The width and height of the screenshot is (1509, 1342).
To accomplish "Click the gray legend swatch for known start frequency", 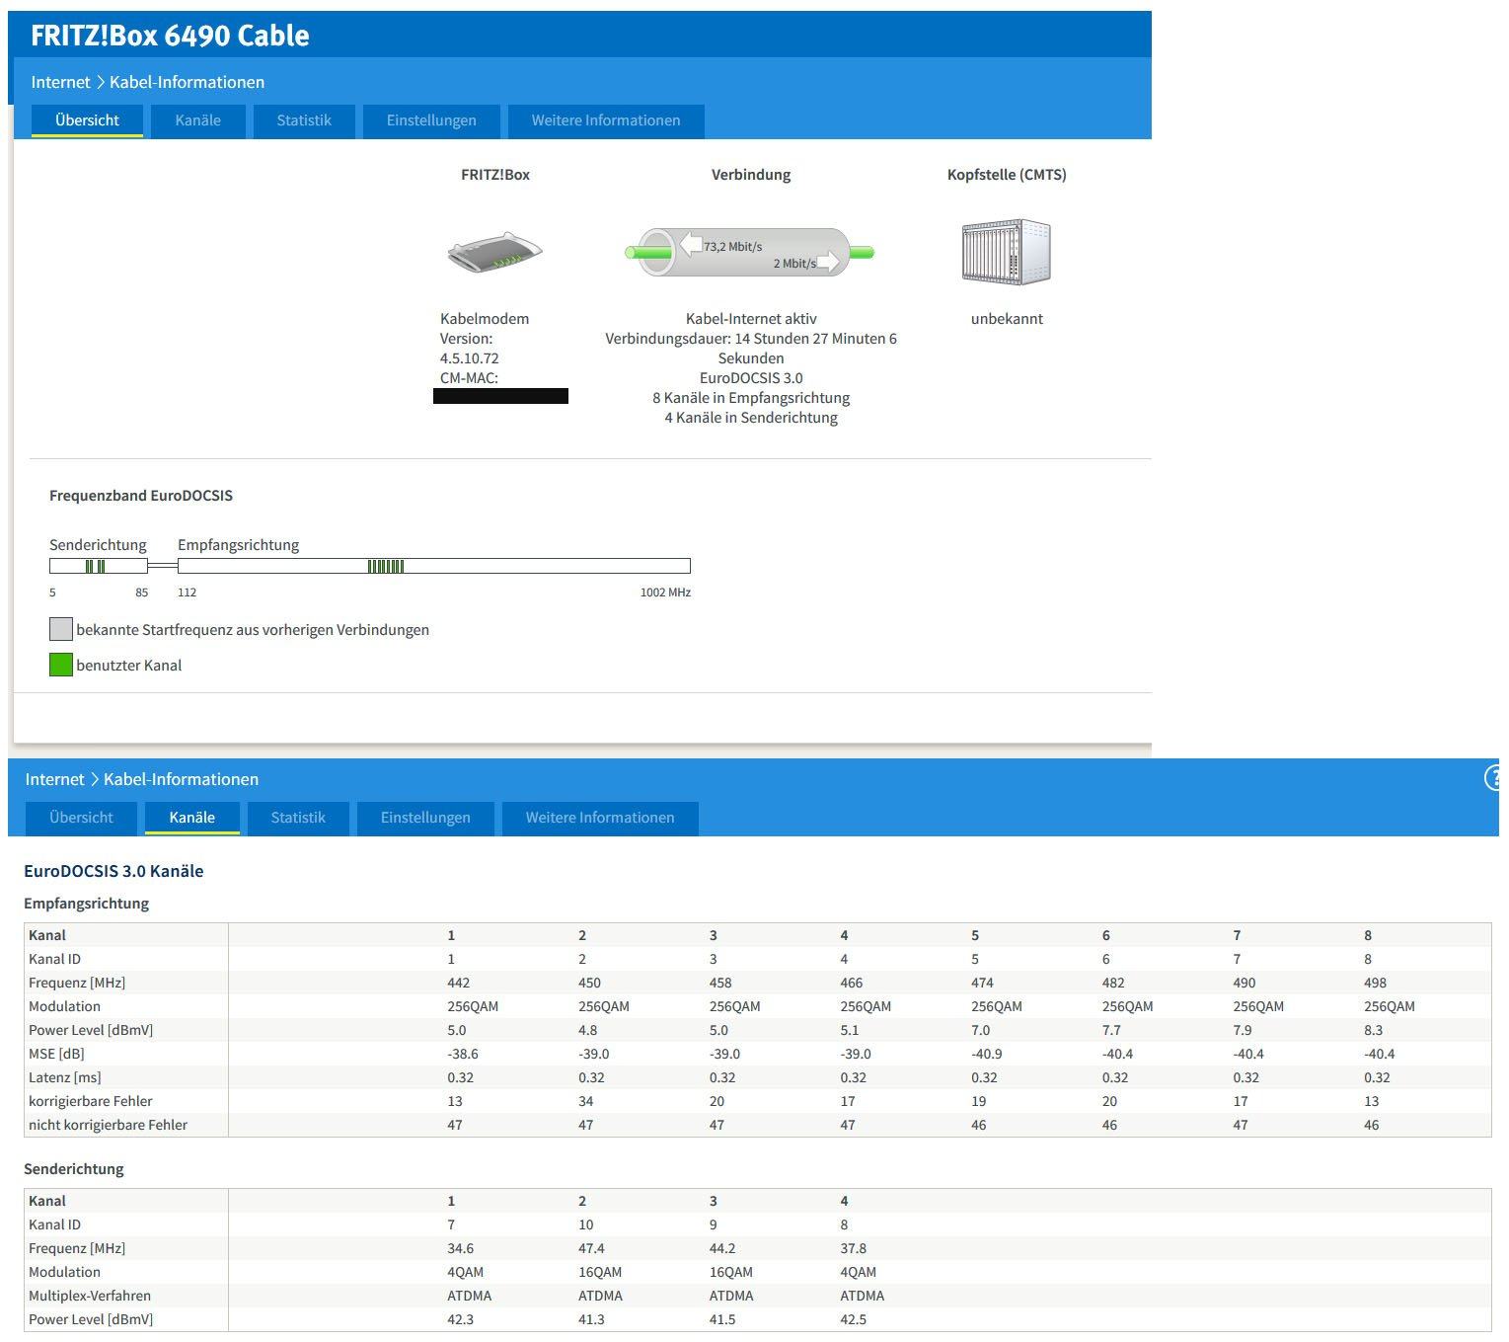I will [x=61, y=629].
